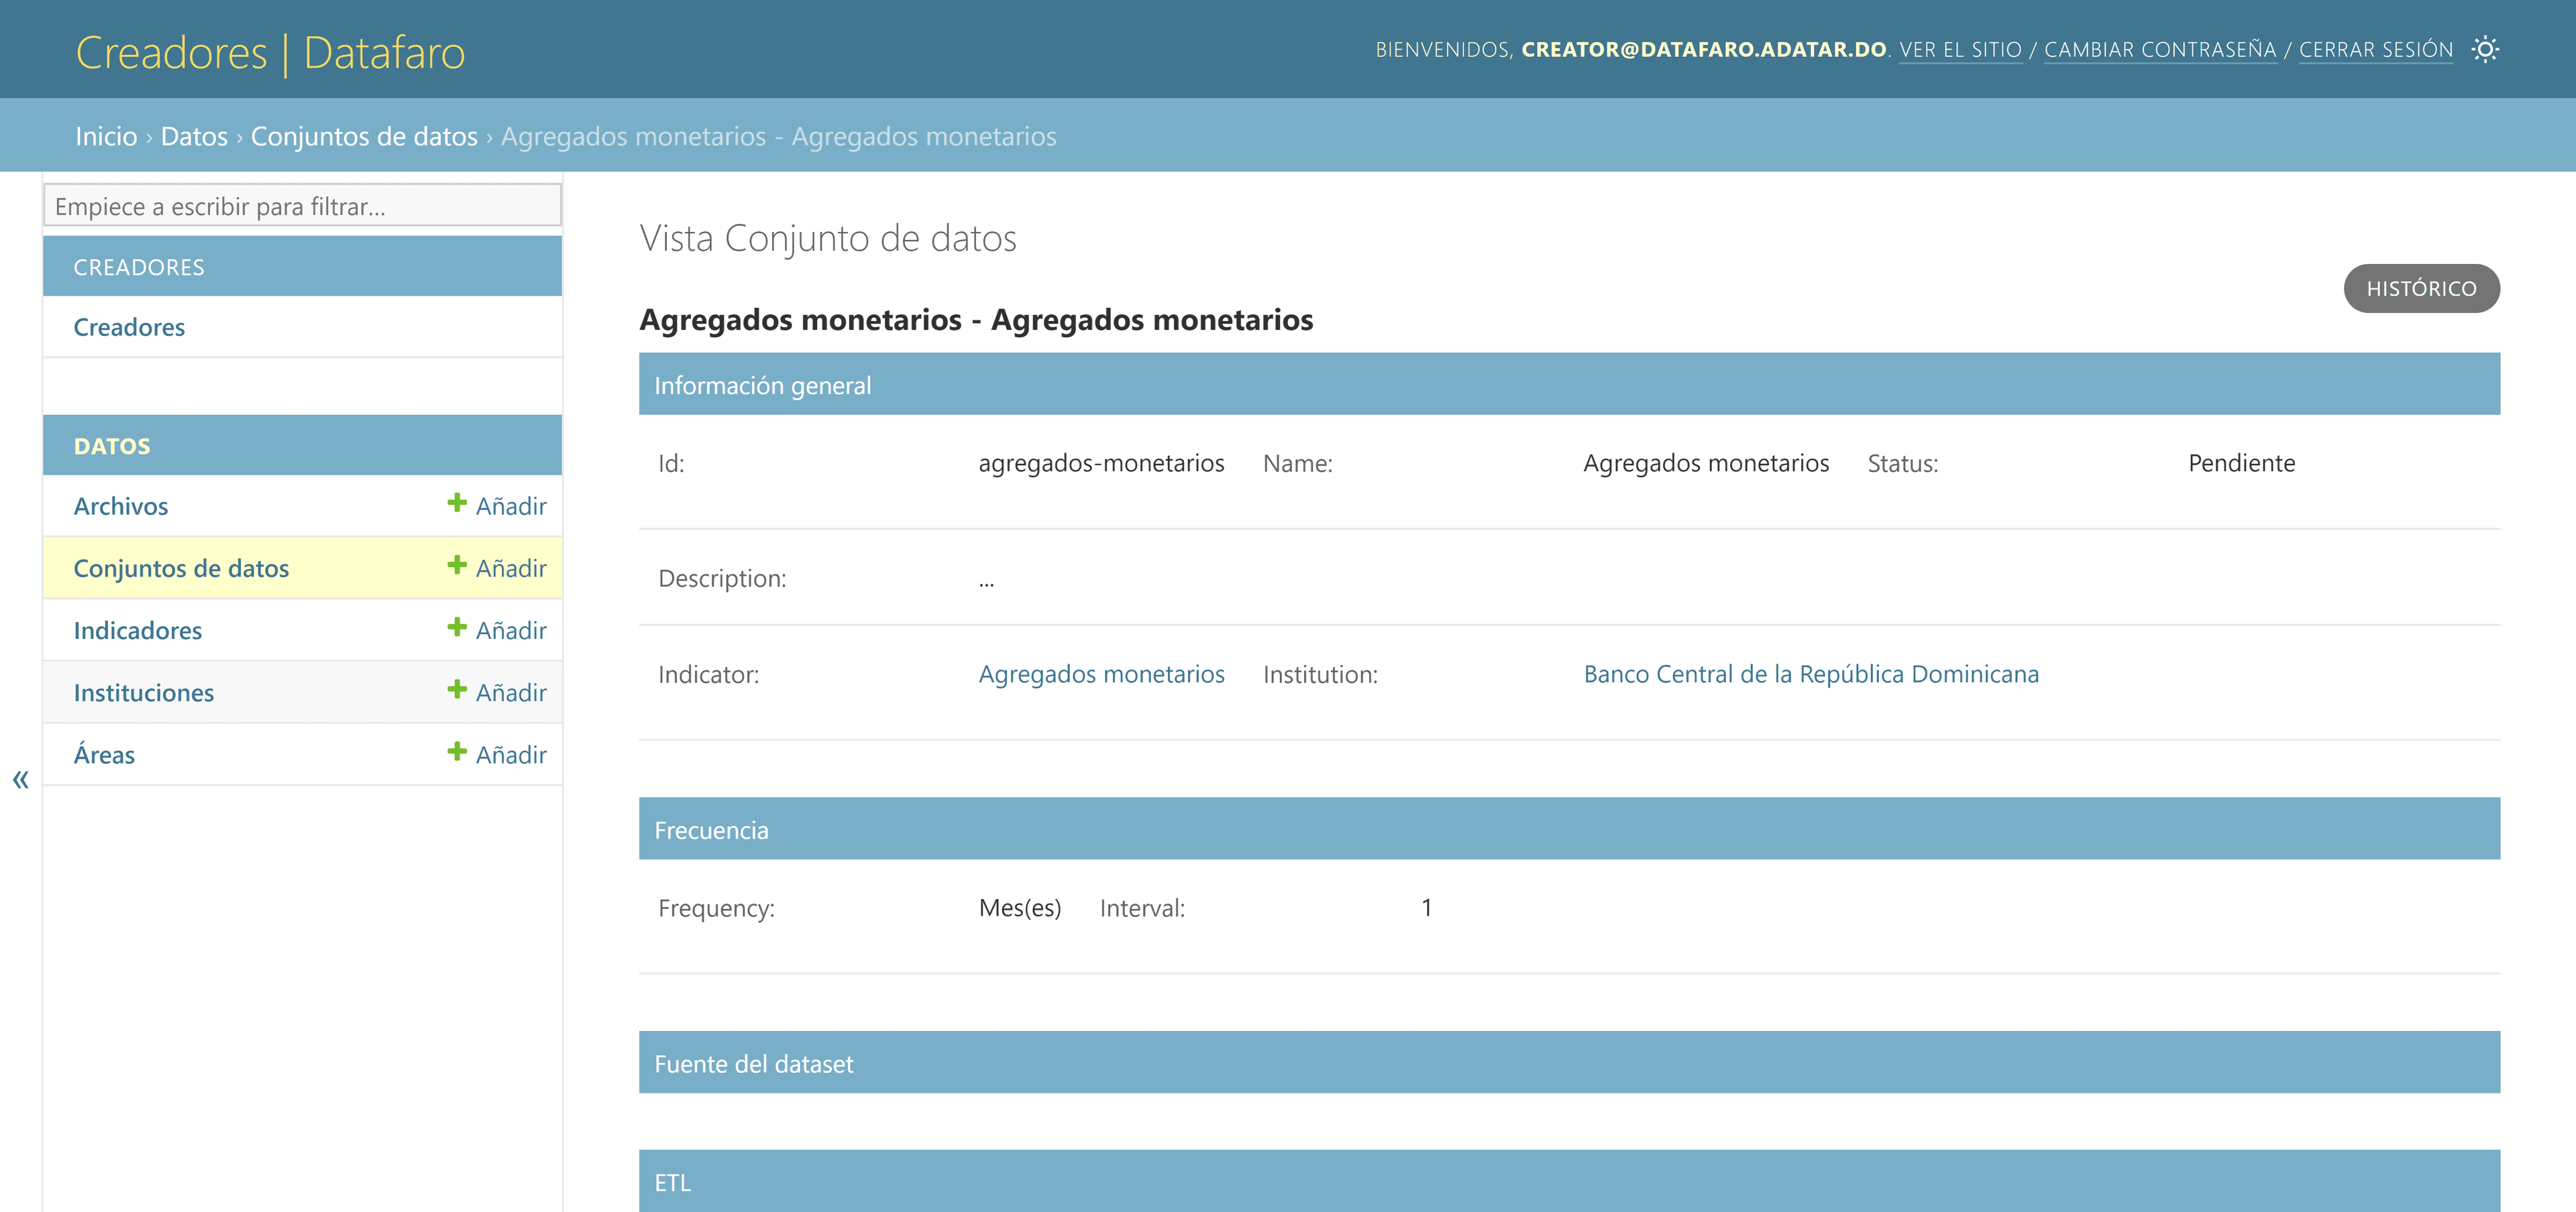Click the creator@datafaro.adatar.do username text
Viewport: 2576px width, 1212px height.
[x=1703, y=49]
